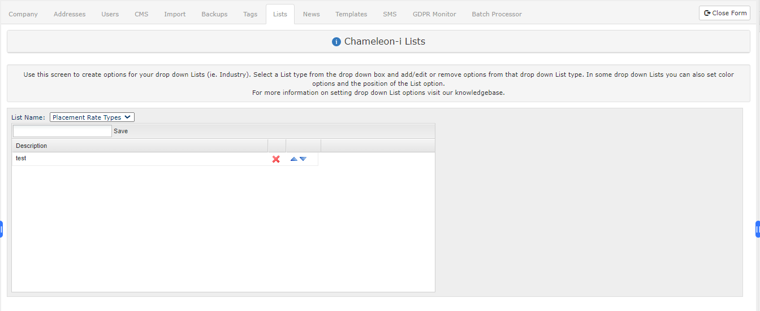Open the List Name dropdown
This screenshot has height=311, width=760.
click(x=92, y=117)
